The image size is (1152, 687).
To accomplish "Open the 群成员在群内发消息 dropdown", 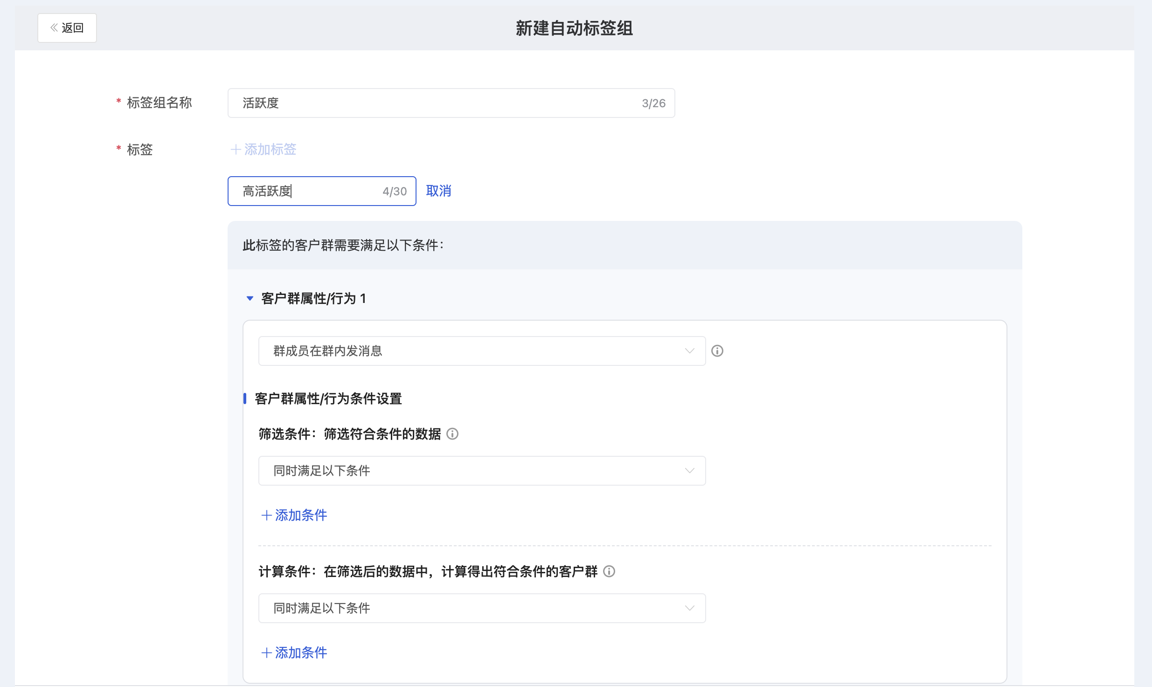I will click(482, 351).
